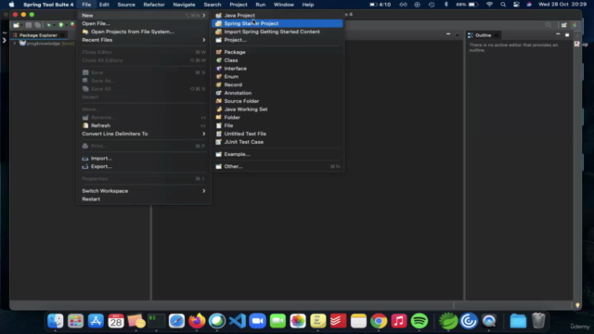Click the toolbar search magnifier icon

point(549,25)
